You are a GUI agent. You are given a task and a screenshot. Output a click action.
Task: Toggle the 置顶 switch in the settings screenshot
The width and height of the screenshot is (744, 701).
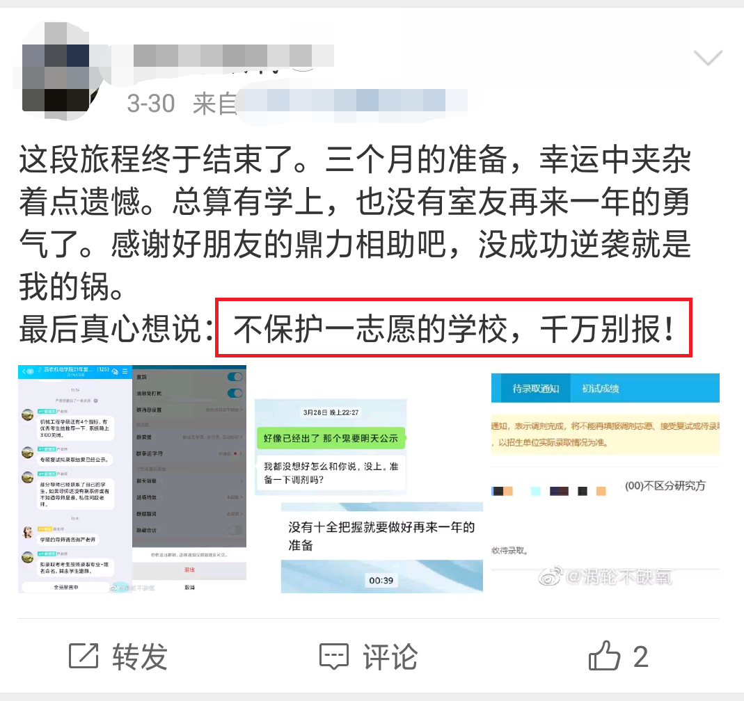click(x=235, y=377)
